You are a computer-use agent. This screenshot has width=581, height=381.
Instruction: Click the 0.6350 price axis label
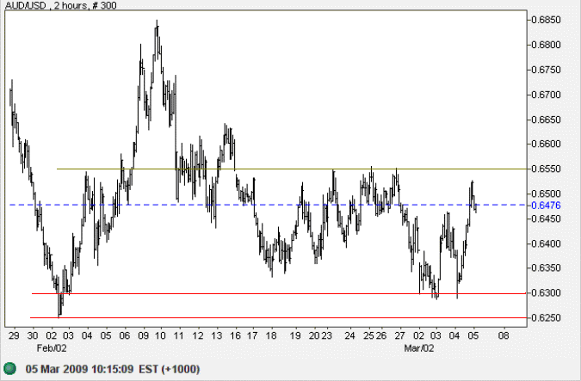click(x=547, y=268)
